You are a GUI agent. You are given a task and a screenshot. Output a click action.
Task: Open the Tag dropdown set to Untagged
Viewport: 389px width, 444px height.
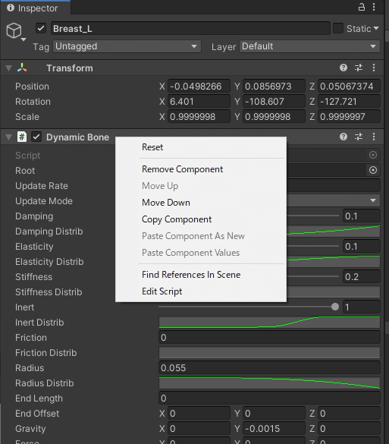tap(127, 46)
